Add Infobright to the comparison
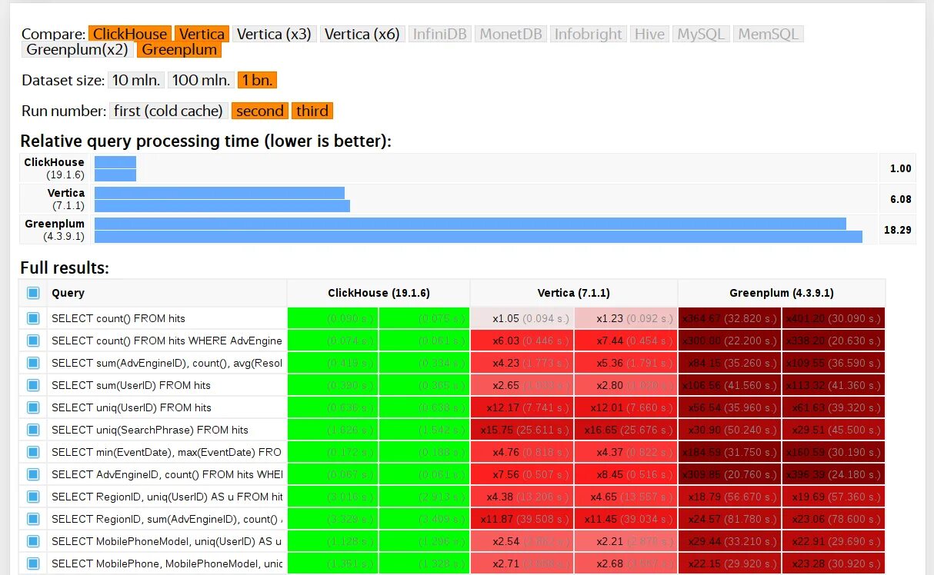Image resolution: width=934 pixels, height=575 pixels. 589,34
